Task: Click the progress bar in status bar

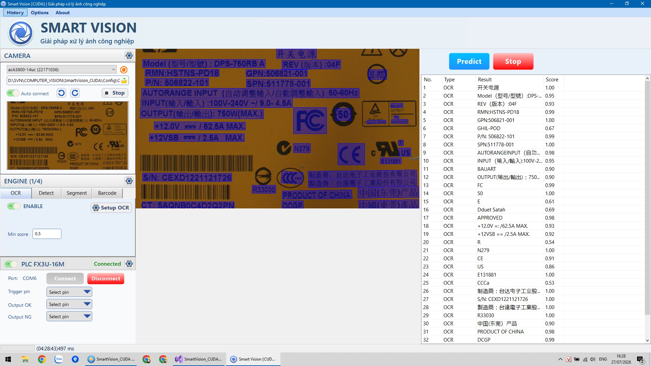Action: 17,348
